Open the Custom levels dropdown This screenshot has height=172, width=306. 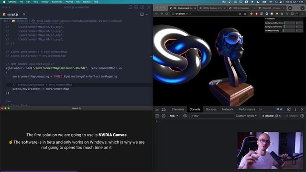point(246,116)
